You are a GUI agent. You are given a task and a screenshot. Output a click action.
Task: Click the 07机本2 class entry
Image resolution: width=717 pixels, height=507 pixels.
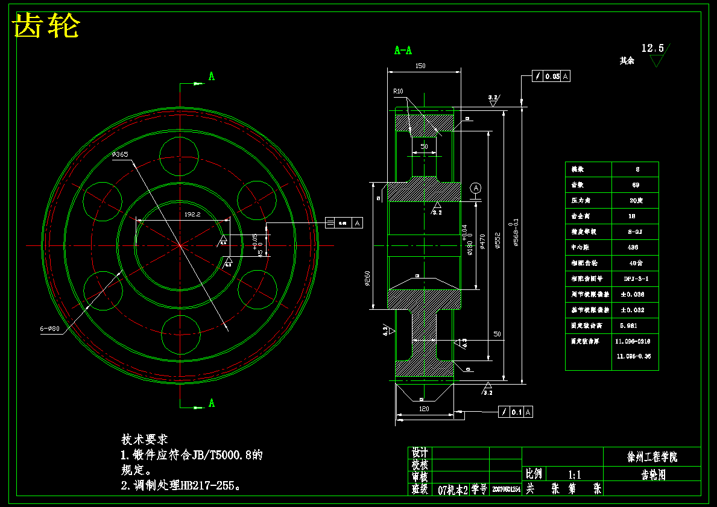tap(453, 490)
